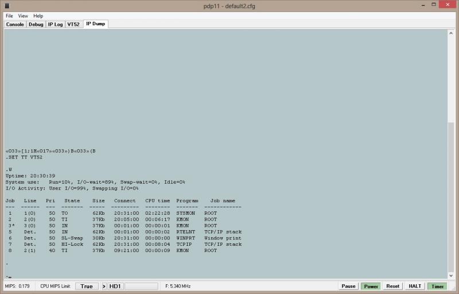Viewport: 459px width, 294px height.
Task: Toggle the CPU MIPS Limit True button
Action: (x=86, y=286)
